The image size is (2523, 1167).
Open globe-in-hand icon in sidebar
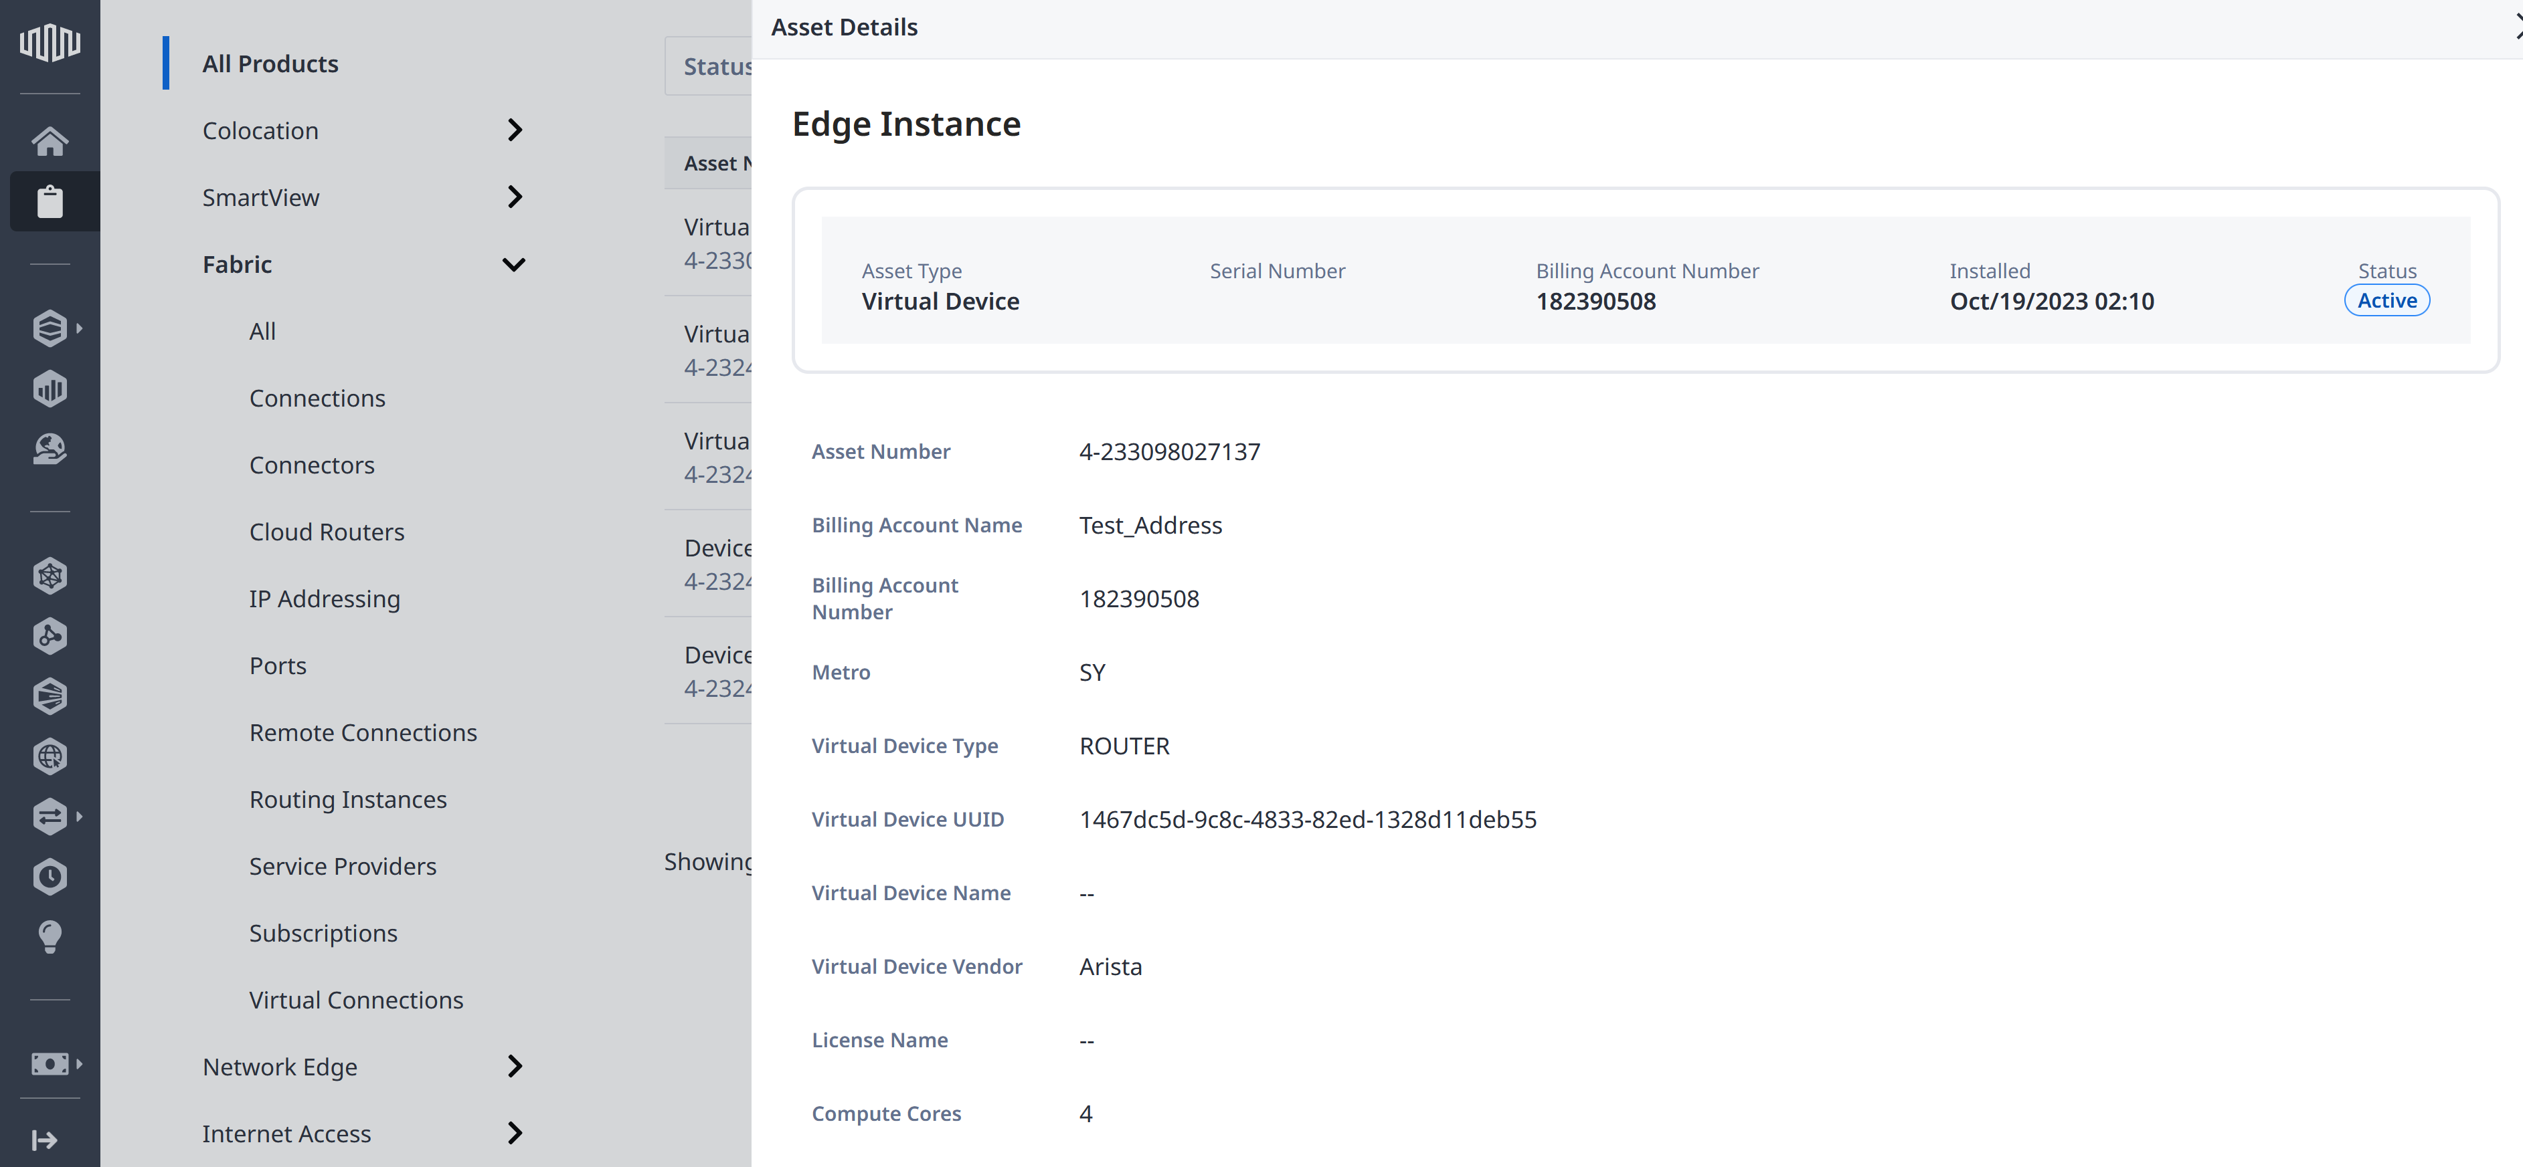coord(50,449)
